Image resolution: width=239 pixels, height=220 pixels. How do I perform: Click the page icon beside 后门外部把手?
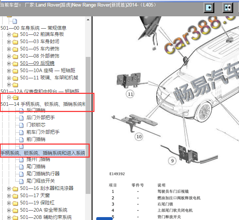pos(21,118)
